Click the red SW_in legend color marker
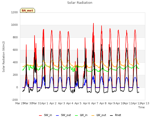160x120 pixels. point(40,115)
